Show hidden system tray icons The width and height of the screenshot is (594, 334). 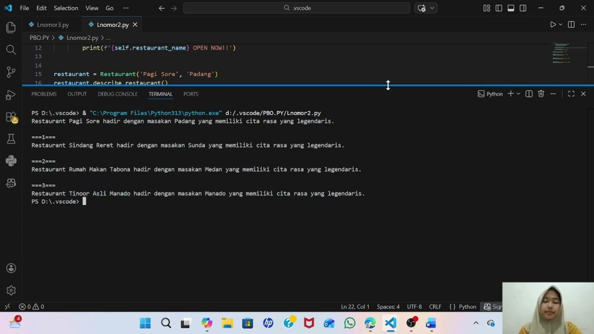476,323
